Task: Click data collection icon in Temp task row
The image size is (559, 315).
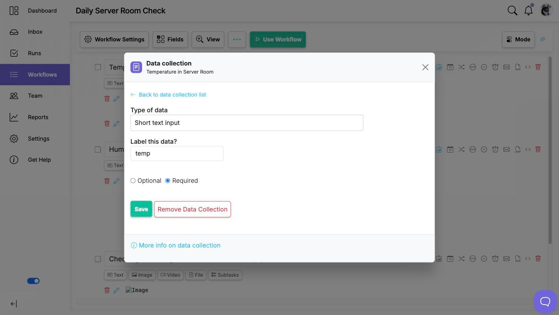Action: [439, 67]
